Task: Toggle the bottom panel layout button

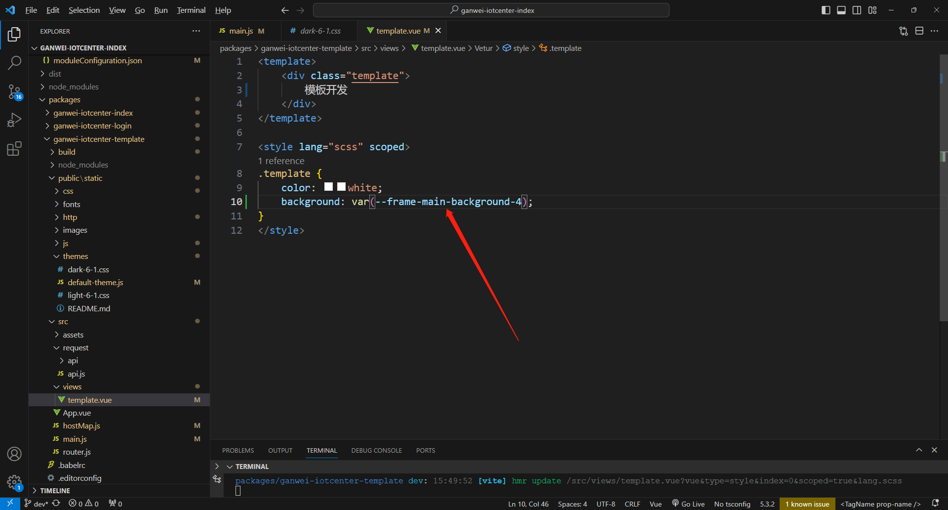Action: point(841,10)
